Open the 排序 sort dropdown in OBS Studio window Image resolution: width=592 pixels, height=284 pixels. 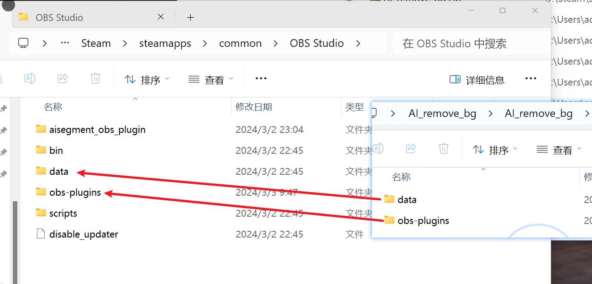(x=147, y=80)
